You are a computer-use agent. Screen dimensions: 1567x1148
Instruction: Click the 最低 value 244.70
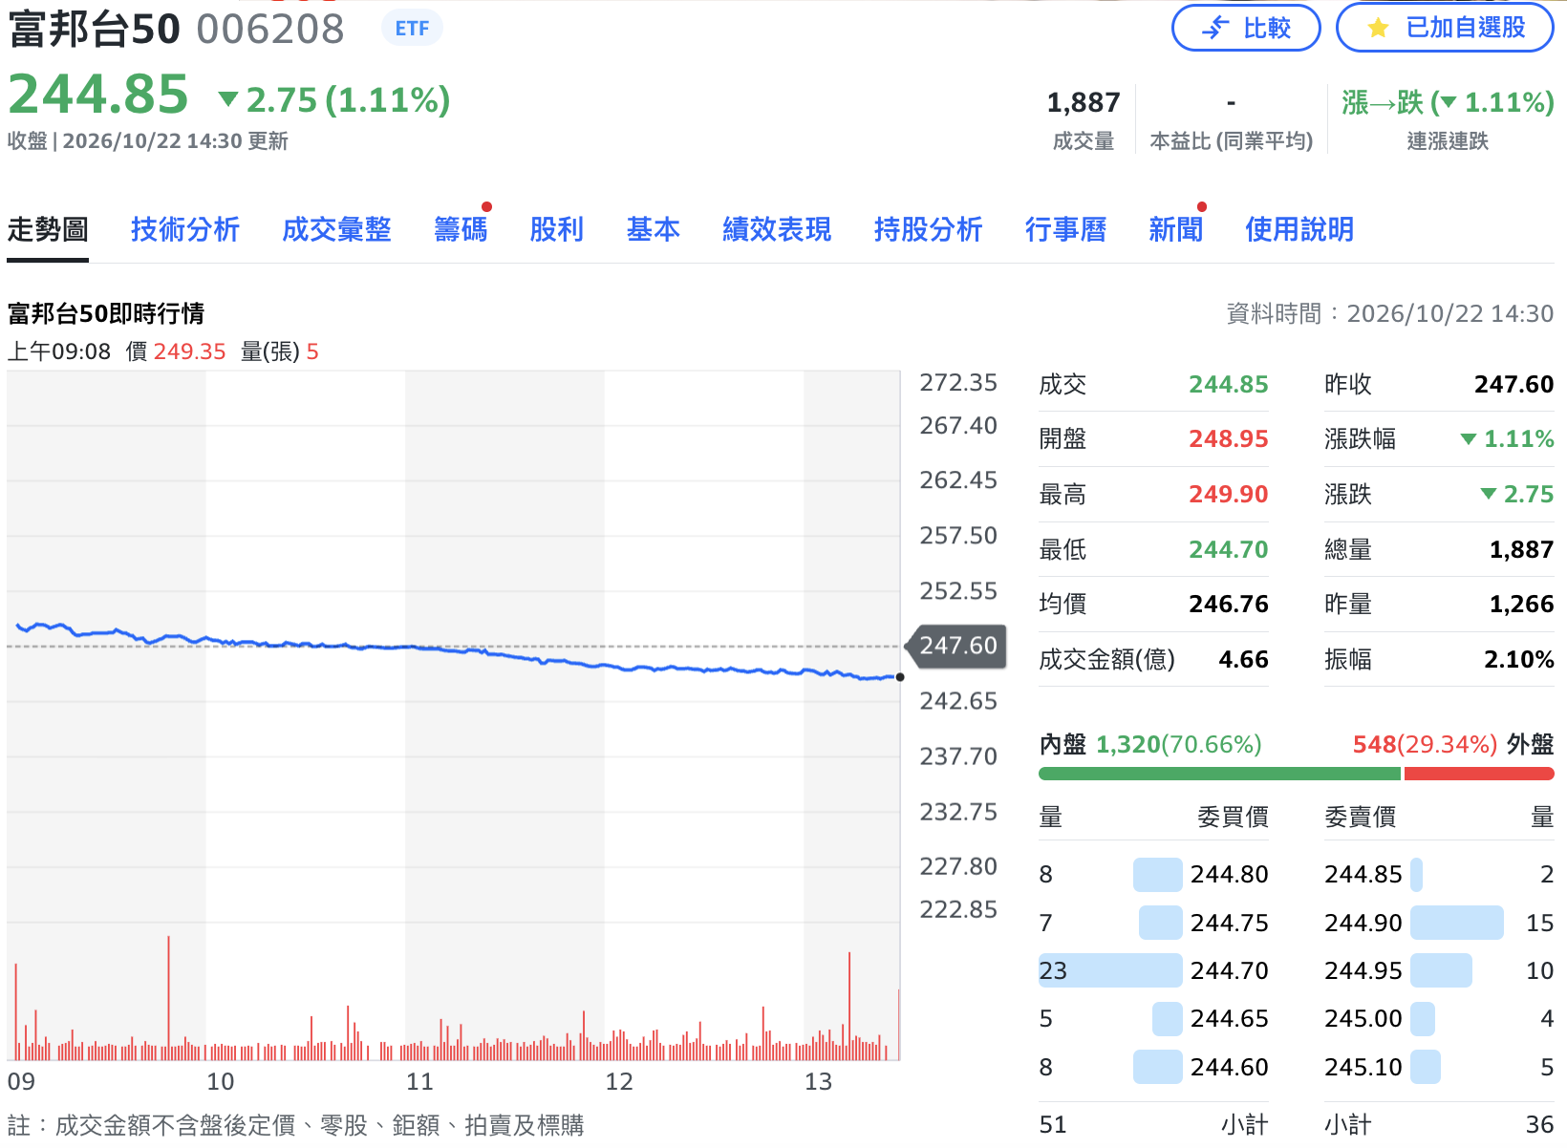pyautogui.click(x=1229, y=549)
